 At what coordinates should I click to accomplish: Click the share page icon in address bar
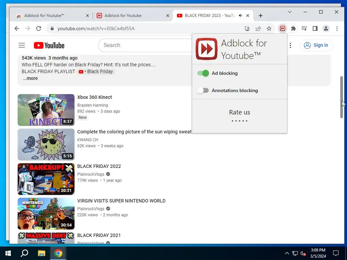258,28
